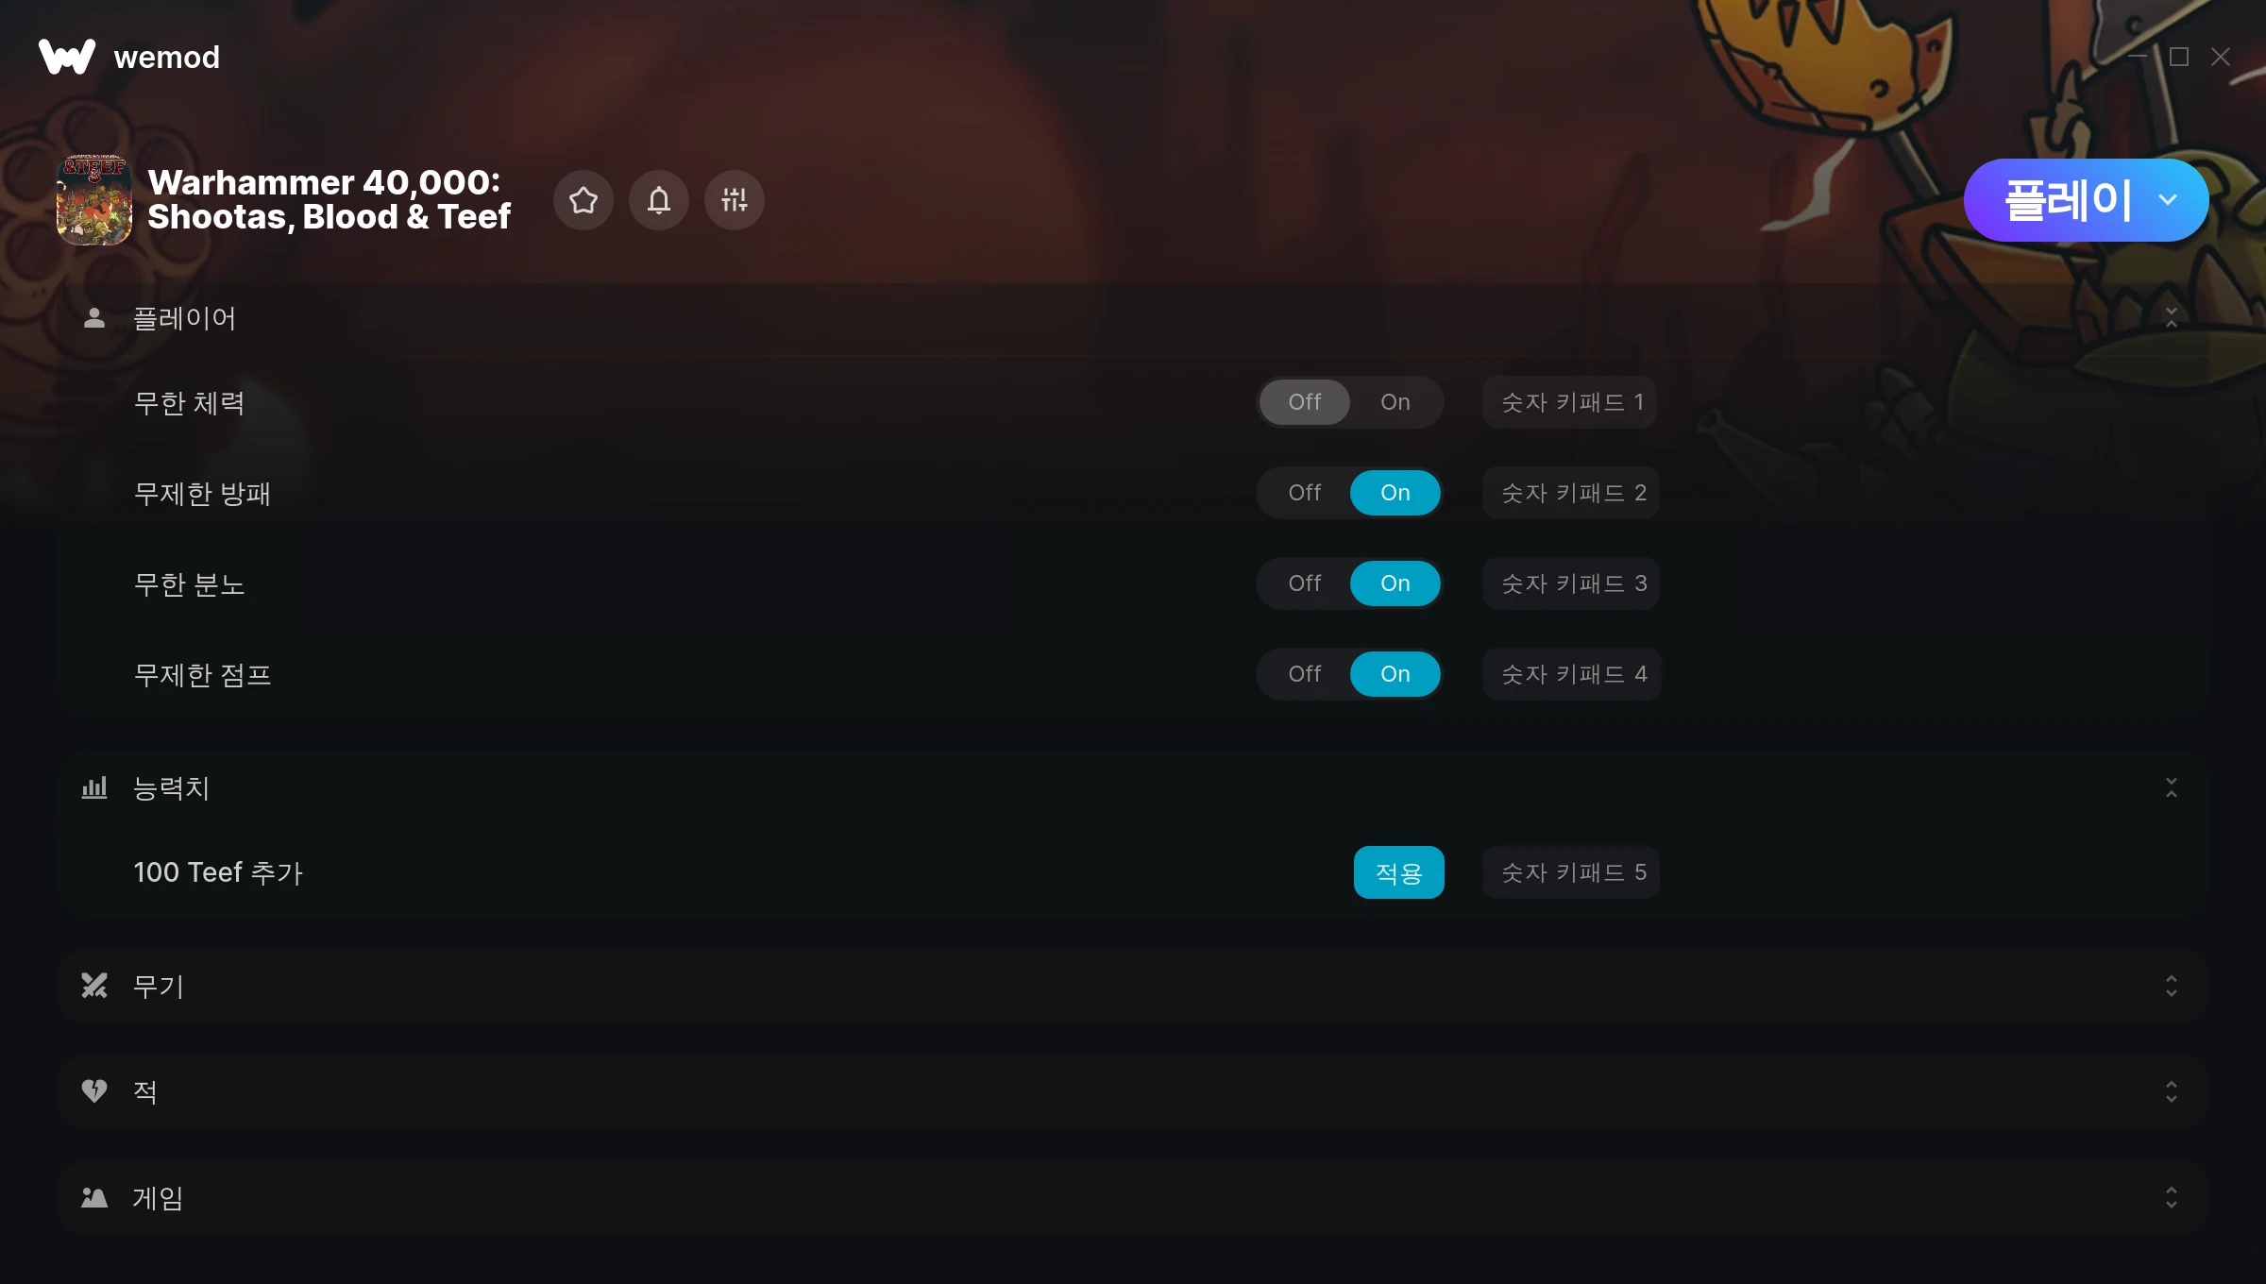The height and width of the screenshot is (1284, 2266).
Task: Add game to favorites with star icon
Action: coord(583,200)
